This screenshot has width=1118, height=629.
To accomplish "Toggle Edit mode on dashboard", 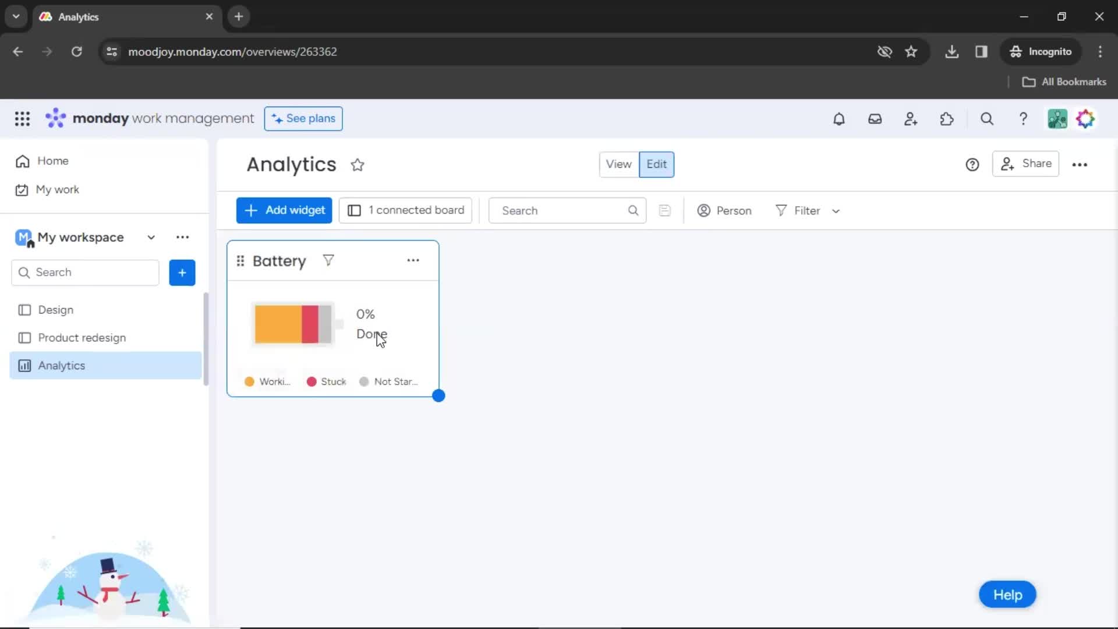I will coord(656,164).
